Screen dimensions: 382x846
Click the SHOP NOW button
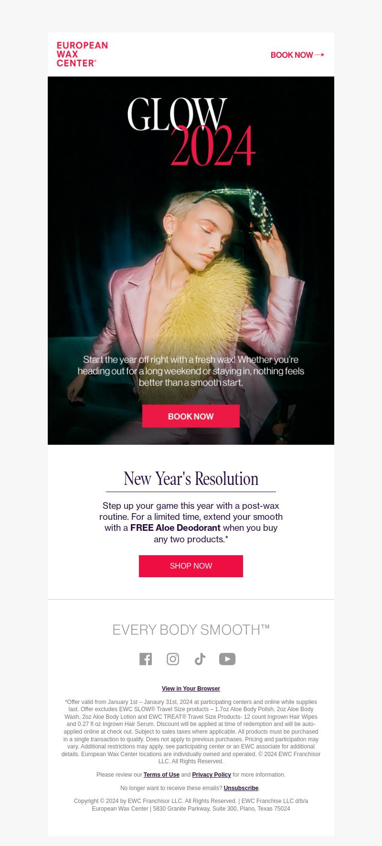[x=191, y=566]
